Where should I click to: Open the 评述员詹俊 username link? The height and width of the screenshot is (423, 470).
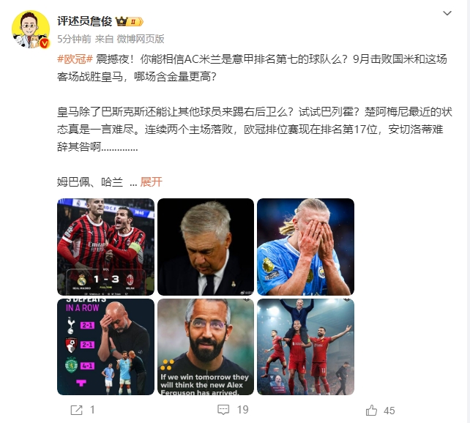[x=84, y=21]
